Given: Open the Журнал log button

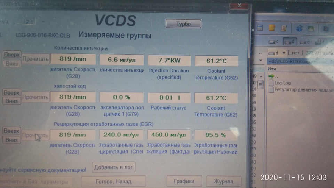Looking at the screenshot, I should coord(223,181).
